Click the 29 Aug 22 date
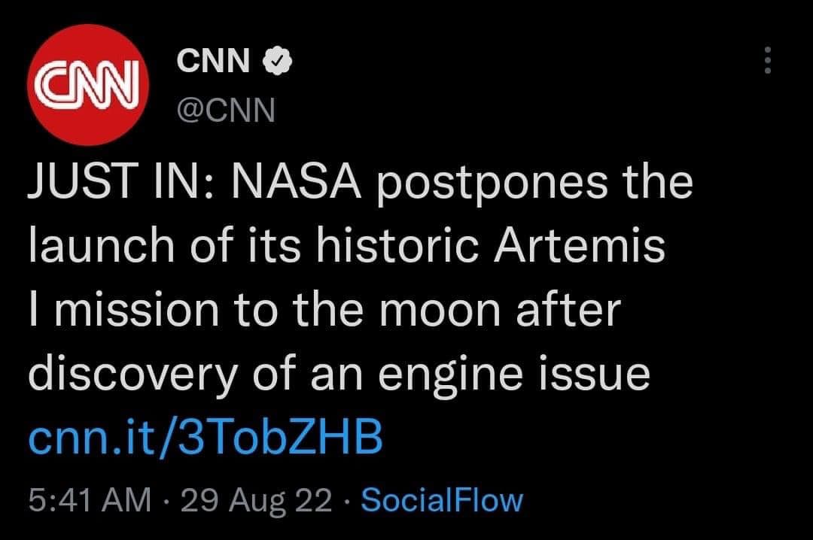Screen dimensions: 813x540 251,500
